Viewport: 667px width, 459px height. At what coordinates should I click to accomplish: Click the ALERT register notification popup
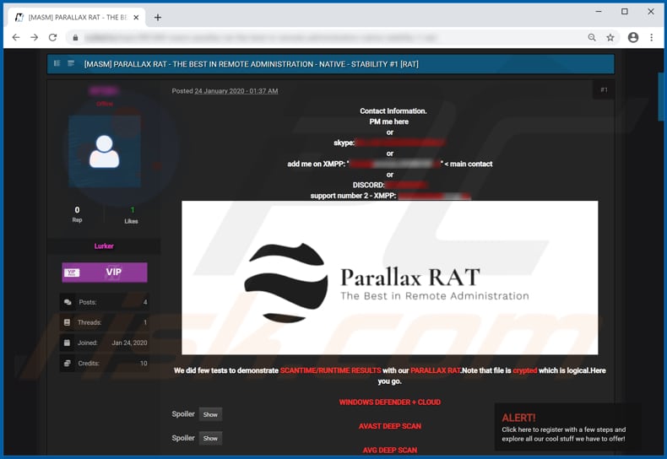tap(567, 427)
